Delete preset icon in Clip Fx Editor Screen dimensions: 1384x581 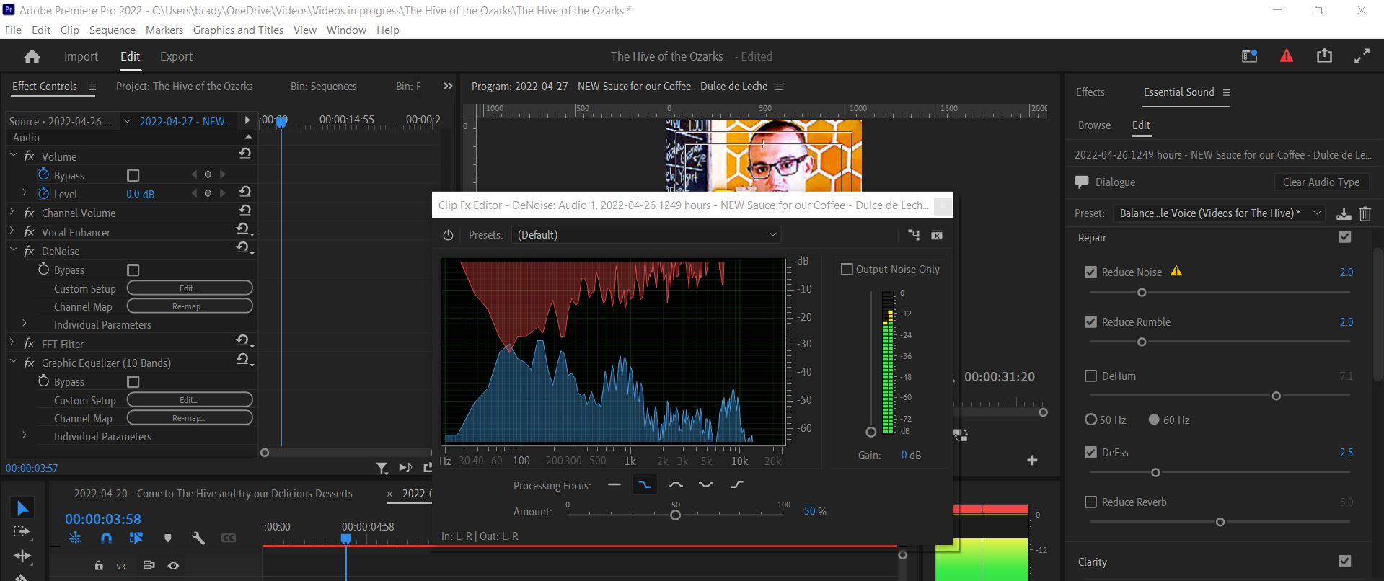(x=936, y=235)
